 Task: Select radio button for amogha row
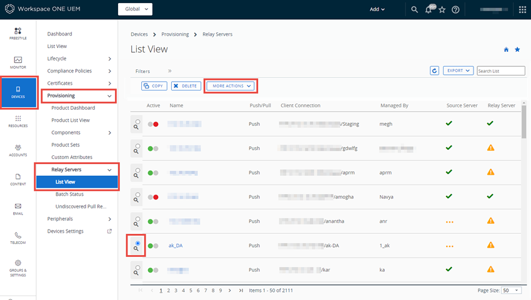[x=137, y=195]
